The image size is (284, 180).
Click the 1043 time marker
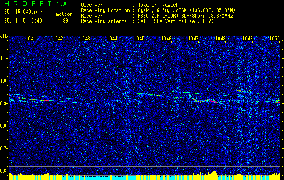[x=85, y=38]
